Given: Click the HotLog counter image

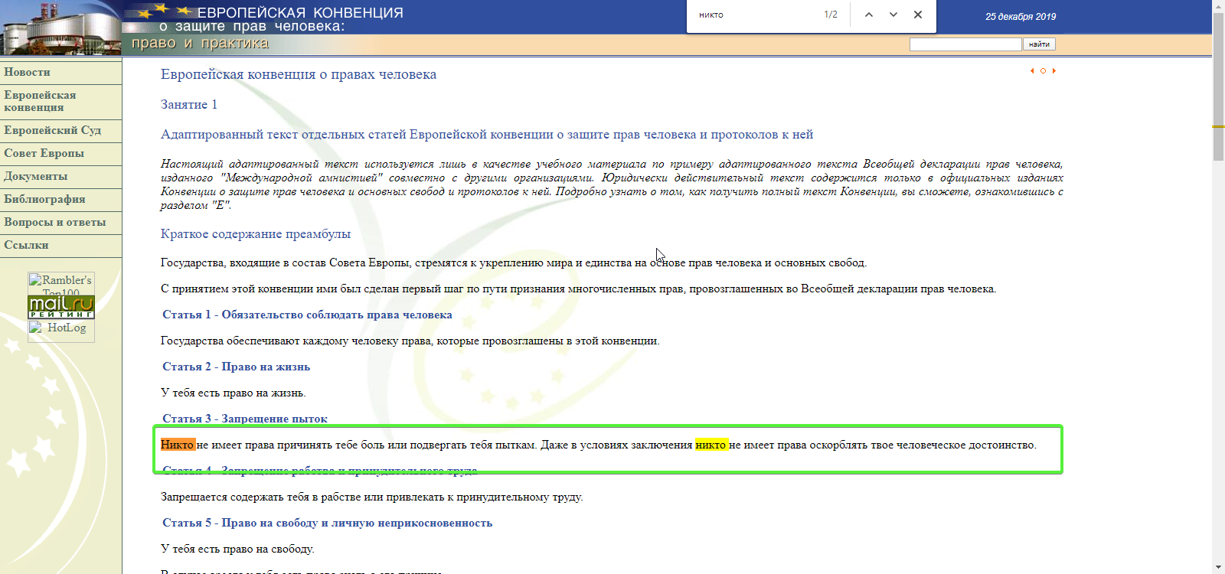Looking at the screenshot, I should [x=61, y=328].
